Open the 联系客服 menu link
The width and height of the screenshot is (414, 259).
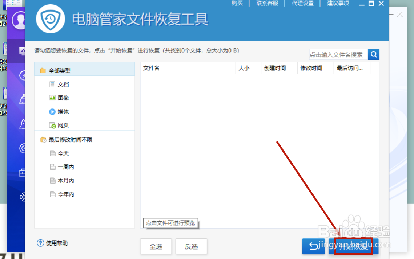pyautogui.click(x=267, y=3)
